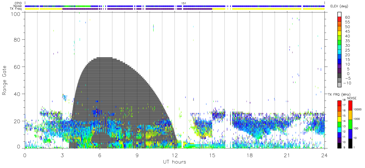
Task: Click the yellow 14–15 segment of TX FRQ colorbar
Action: [x=339, y=119]
